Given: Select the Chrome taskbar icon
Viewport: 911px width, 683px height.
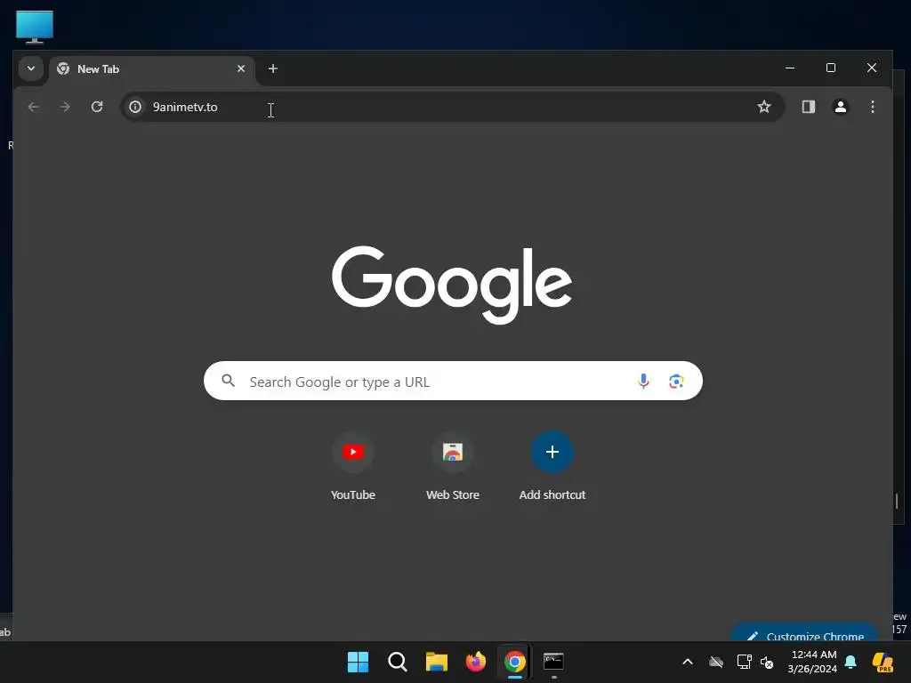Looking at the screenshot, I should click(x=515, y=662).
